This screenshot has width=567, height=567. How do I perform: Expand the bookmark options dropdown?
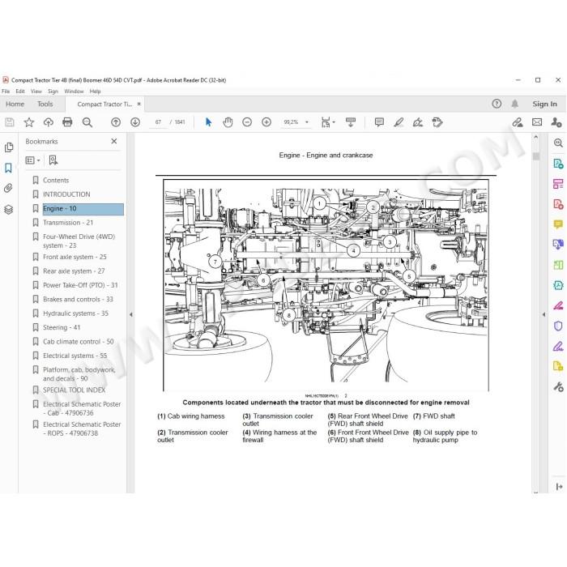tap(32, 160)
